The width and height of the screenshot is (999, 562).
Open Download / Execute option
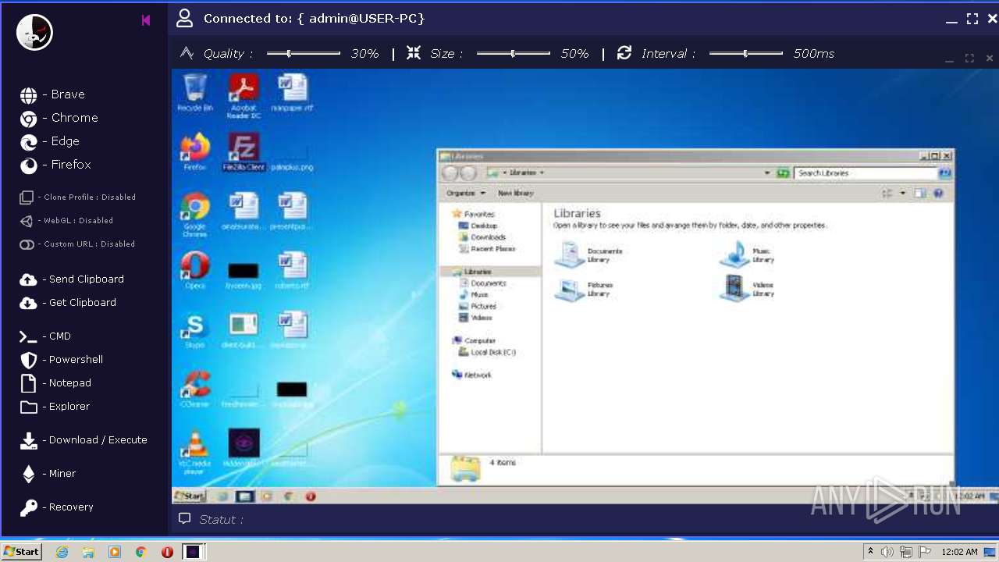click(84, 440)
